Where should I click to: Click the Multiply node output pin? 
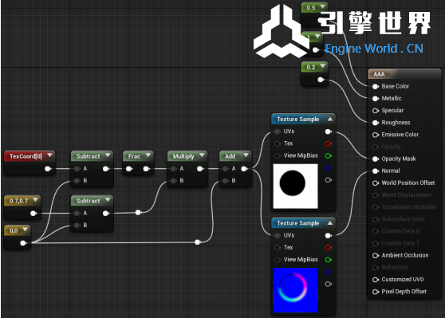coord(200,169)
